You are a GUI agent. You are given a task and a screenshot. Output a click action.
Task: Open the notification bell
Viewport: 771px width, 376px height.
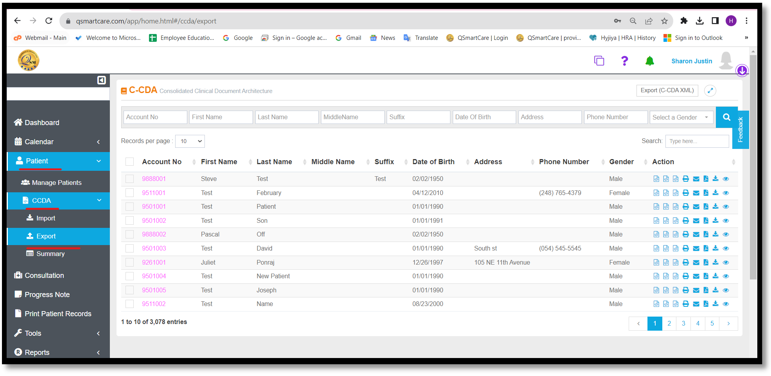pos(649,61)
